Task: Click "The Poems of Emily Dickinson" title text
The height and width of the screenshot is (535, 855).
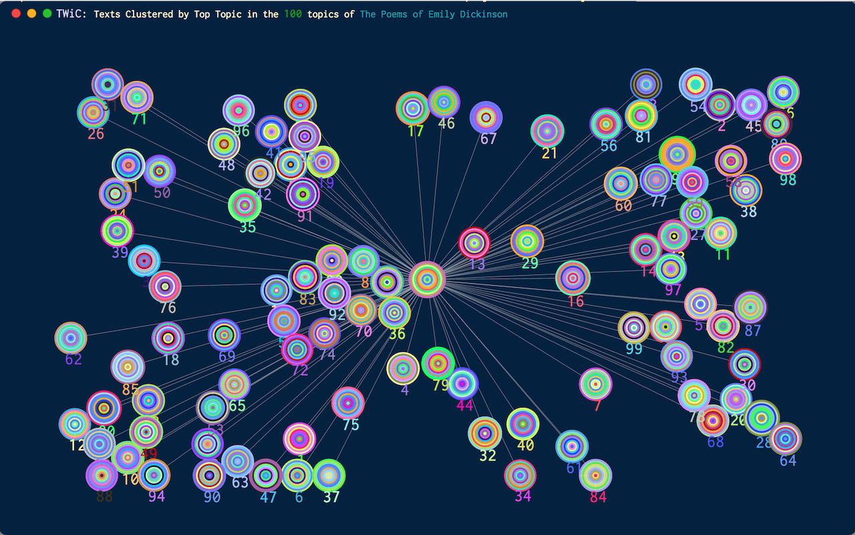Action: point(434,14)
